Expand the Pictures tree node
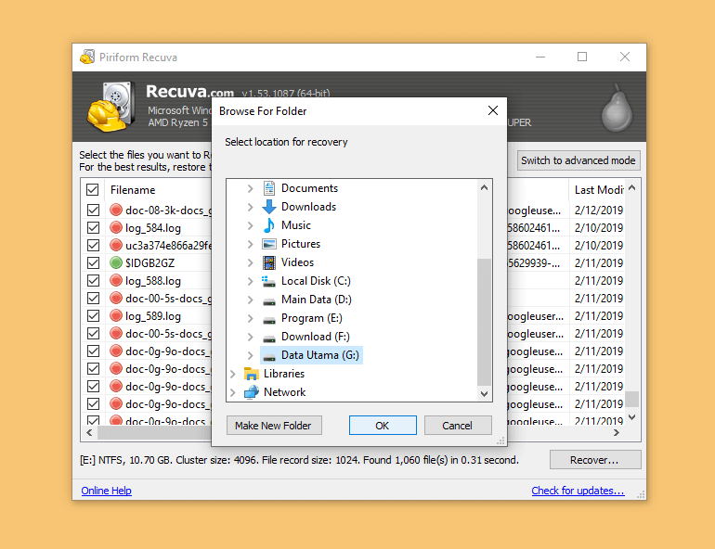The width and height of the screenshot is (715, 549). (x=250, y=244)
